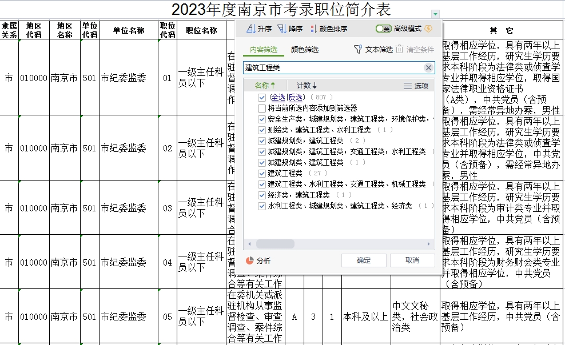565x345 pixels.
Task: Click the 反选 link
Action: (296, 98)
